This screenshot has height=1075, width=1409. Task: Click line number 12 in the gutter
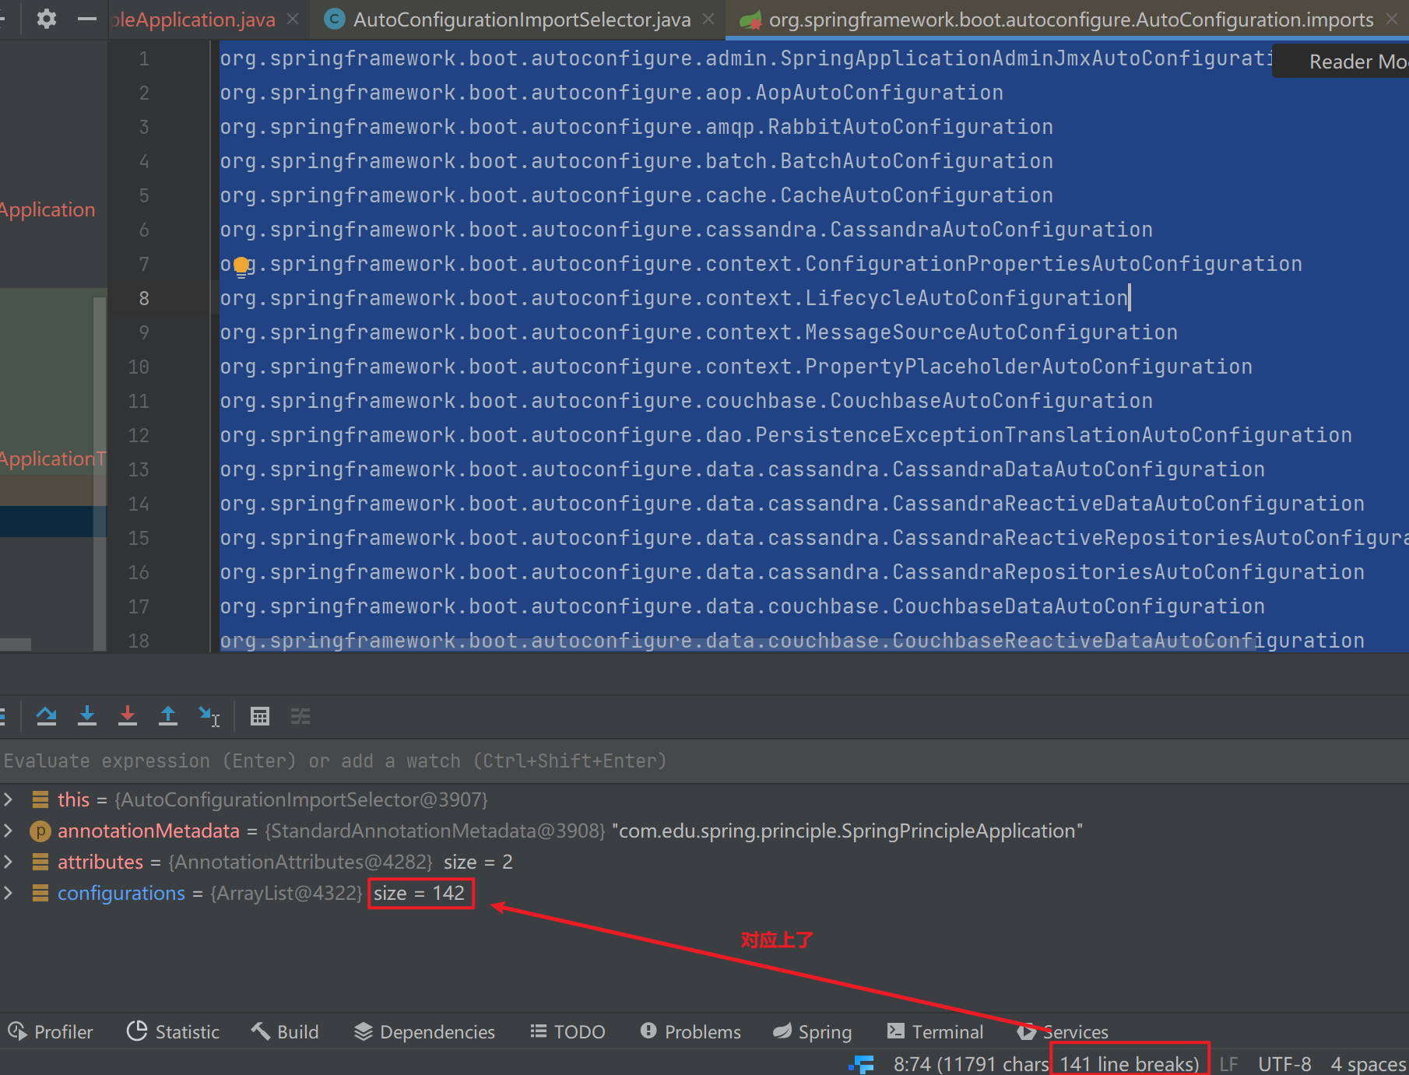pos(139,435)
